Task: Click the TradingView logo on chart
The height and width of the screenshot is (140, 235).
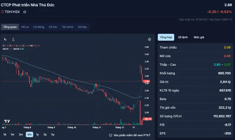Action: 7,121
